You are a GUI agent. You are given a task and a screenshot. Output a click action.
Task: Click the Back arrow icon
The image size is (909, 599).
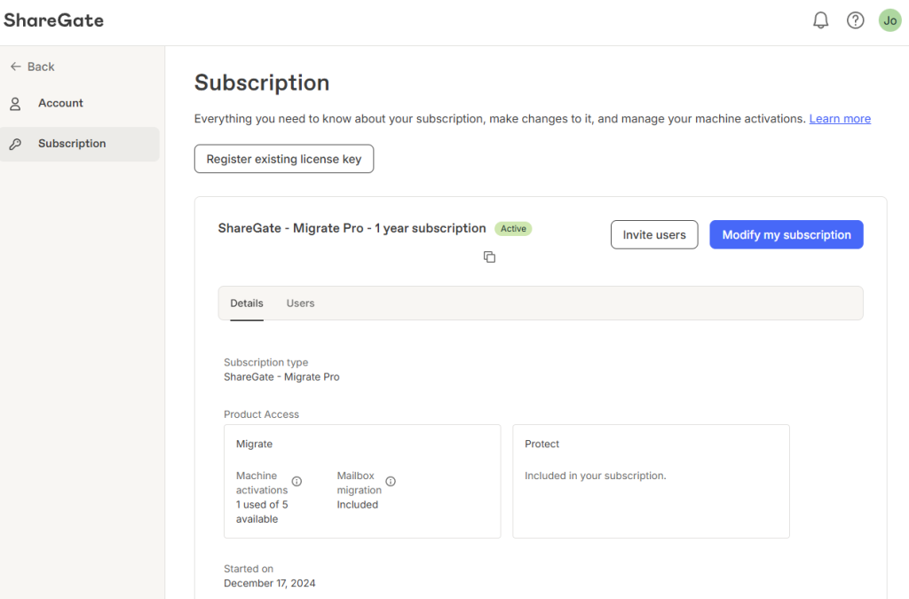coord(16,67)
